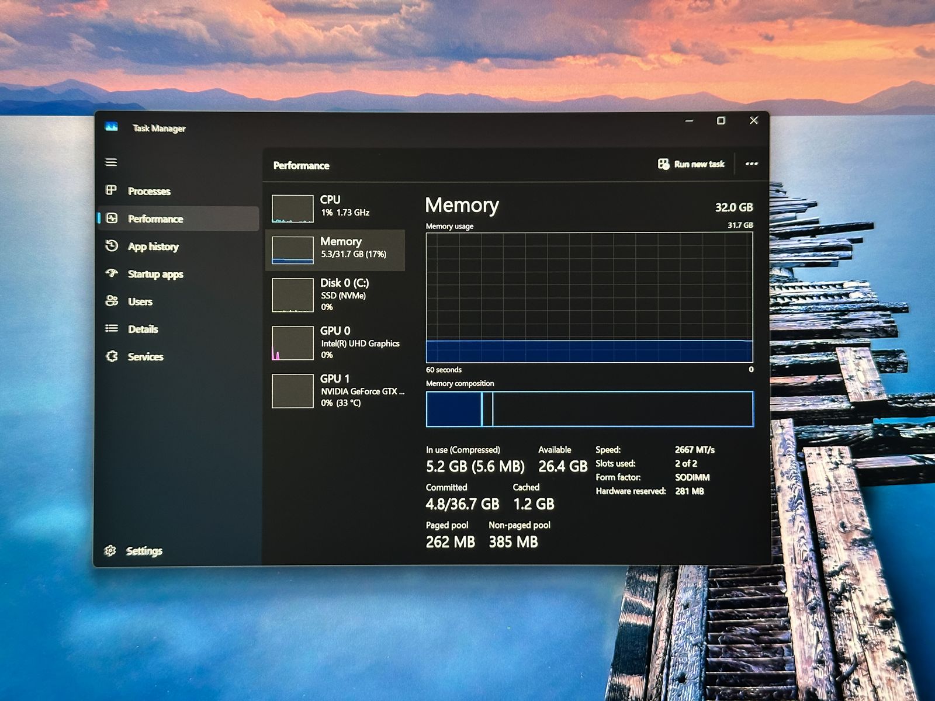Image resolution: width=935 pixels, height=701 pixels.
Task: Click the Settings gear icon
Action: pyautogui.click(x=110, y=551)
